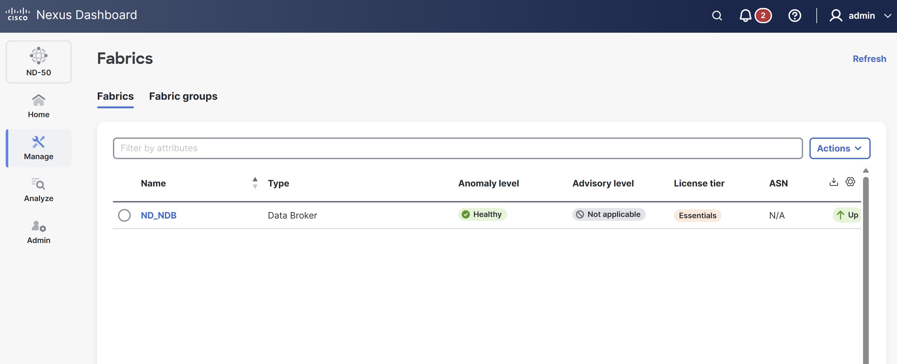Expand the Actions dropdown

pos(839,148)
